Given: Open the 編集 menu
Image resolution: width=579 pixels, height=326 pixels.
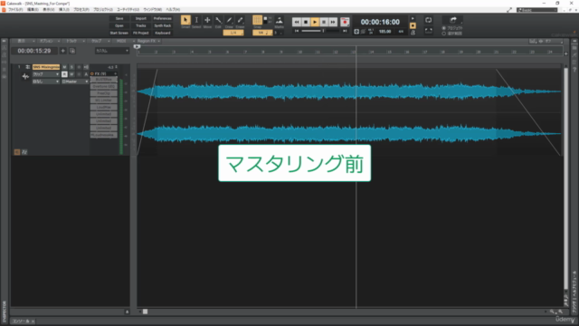Looking at the screenshot, I should [x=33, y=10].
